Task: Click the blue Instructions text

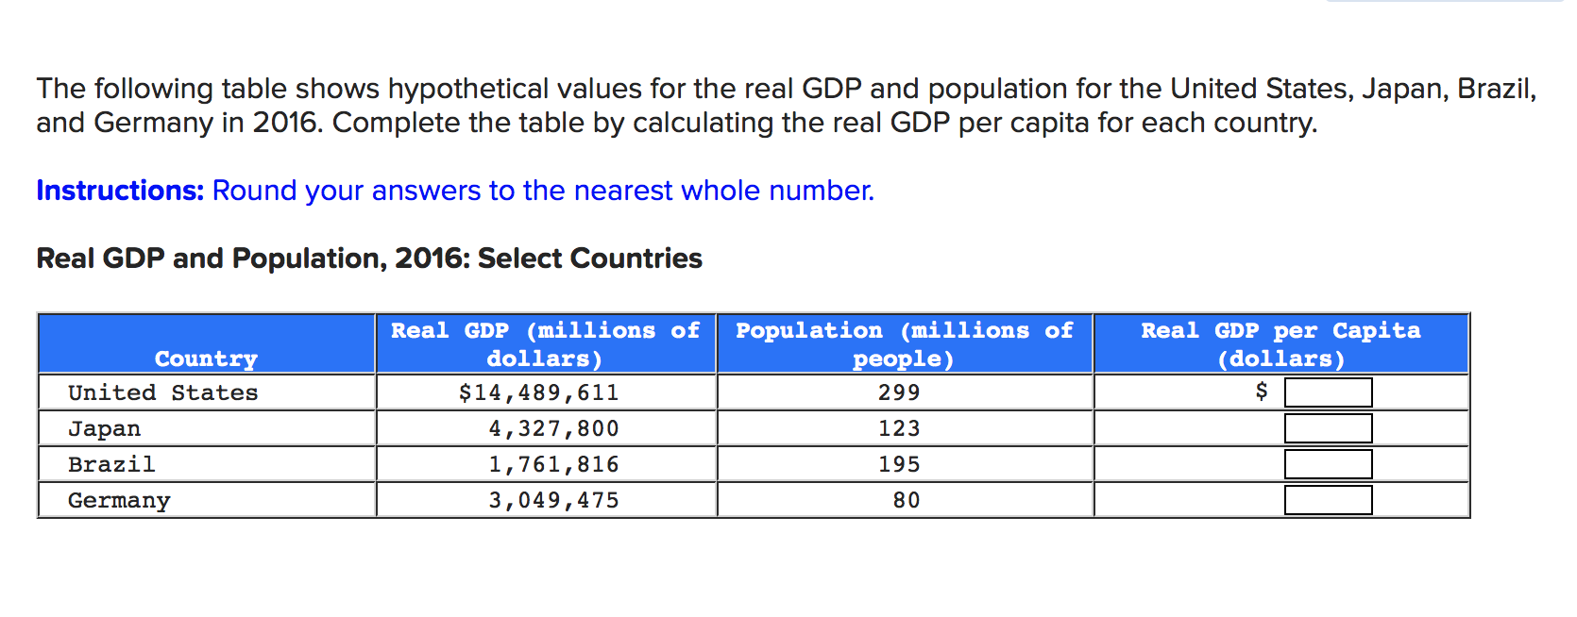Action: (x=118, y=190)
